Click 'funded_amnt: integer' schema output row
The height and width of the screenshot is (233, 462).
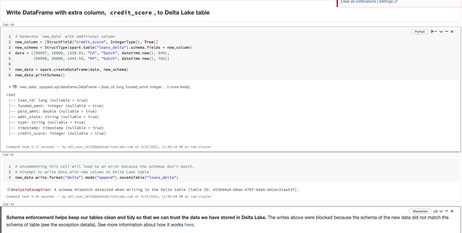point(56,106)
